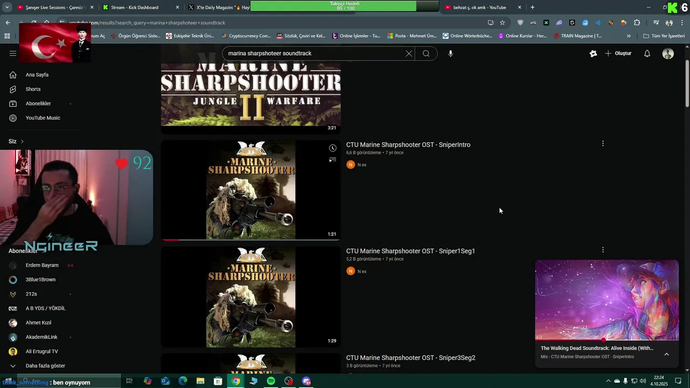Screen dimensions: 690x388
Task: Click the miniplayer Walking Dead video
Action: click(606, 300)
